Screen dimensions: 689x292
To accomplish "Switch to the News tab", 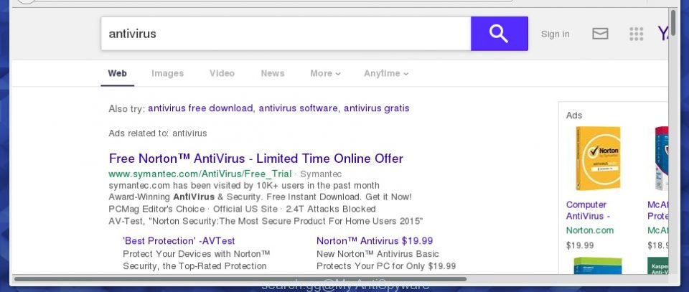I will click(273, 73).
